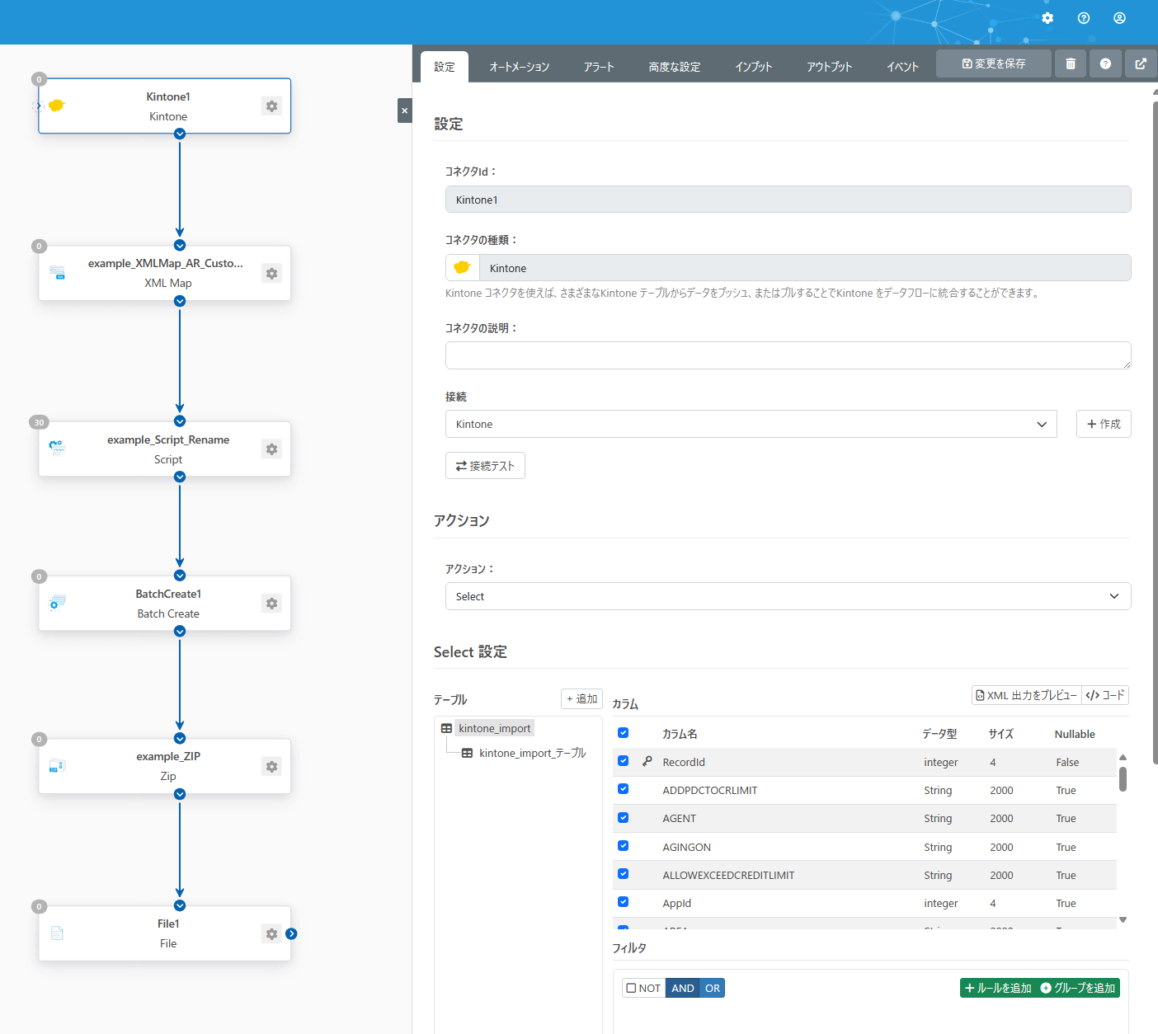This screenshot has width=1158, height=1034.
Task: Open user account icon in header
Action: (x=1119, y=18)
